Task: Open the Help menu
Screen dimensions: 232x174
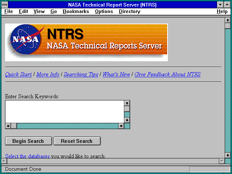Action: click(x=222, y=12)
